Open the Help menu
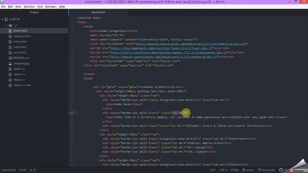Image resolution: width=308 pixels, height=173 pixels. 62,7
